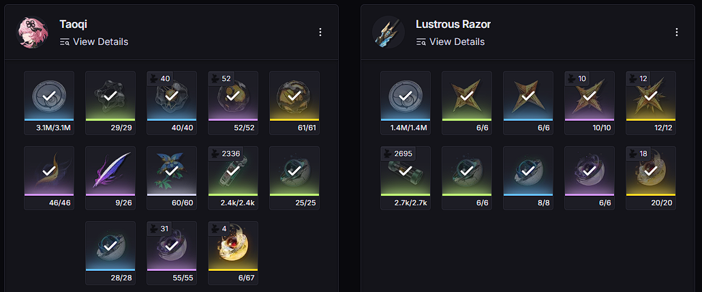Viewport: 702px width, 292px height.
Task: Click Taoqi character avatar
Action: point(32,33)
